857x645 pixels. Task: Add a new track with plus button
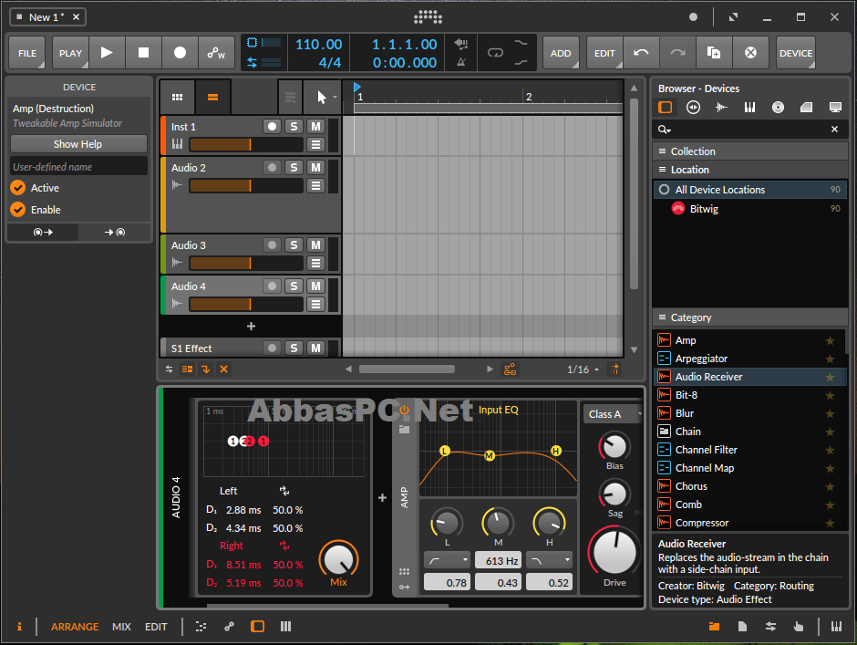pyautogui.click(x=251, y=326)
